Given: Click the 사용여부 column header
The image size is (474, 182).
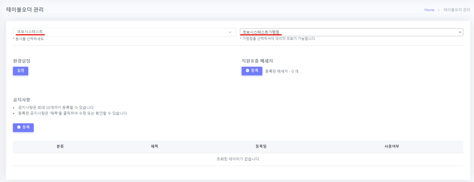Looking at the screenshot, I should (x=392, y=146).
